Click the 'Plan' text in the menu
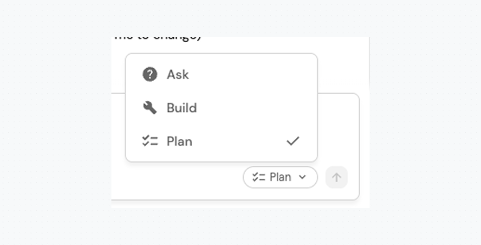The image size is (481, 245). tap(180, 142)
